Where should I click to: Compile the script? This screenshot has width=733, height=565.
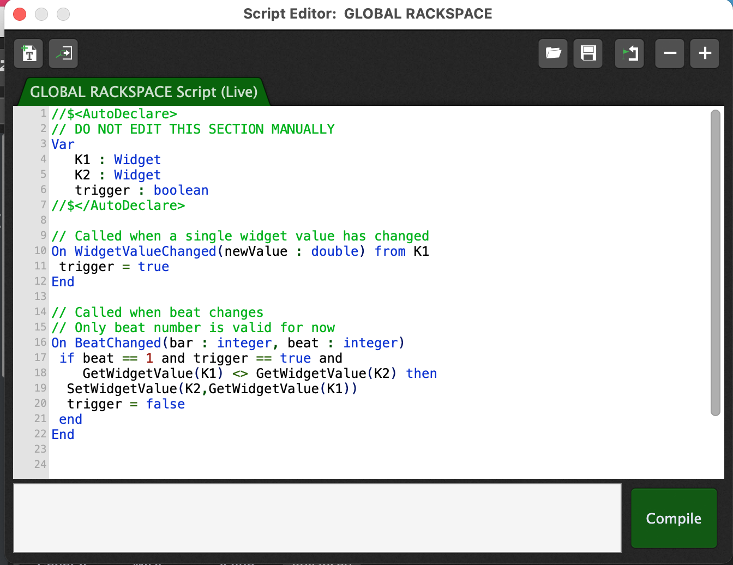tap(674, 518)
